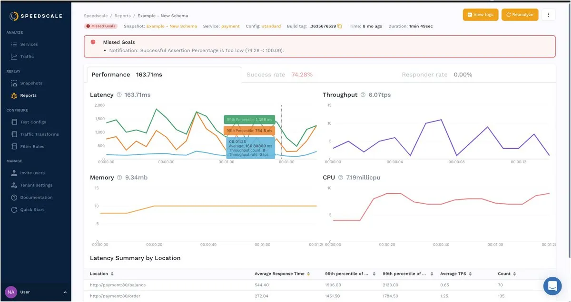571x302 pixels.
Task: Click the Reanalyze button
Action: coord(519,15)
